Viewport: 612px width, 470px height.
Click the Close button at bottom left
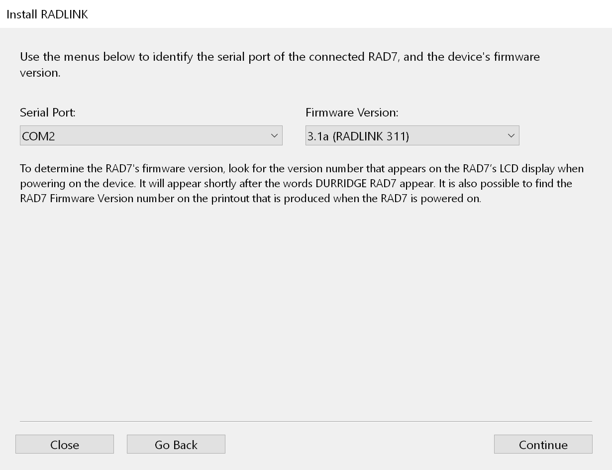[x=65, y=445]
